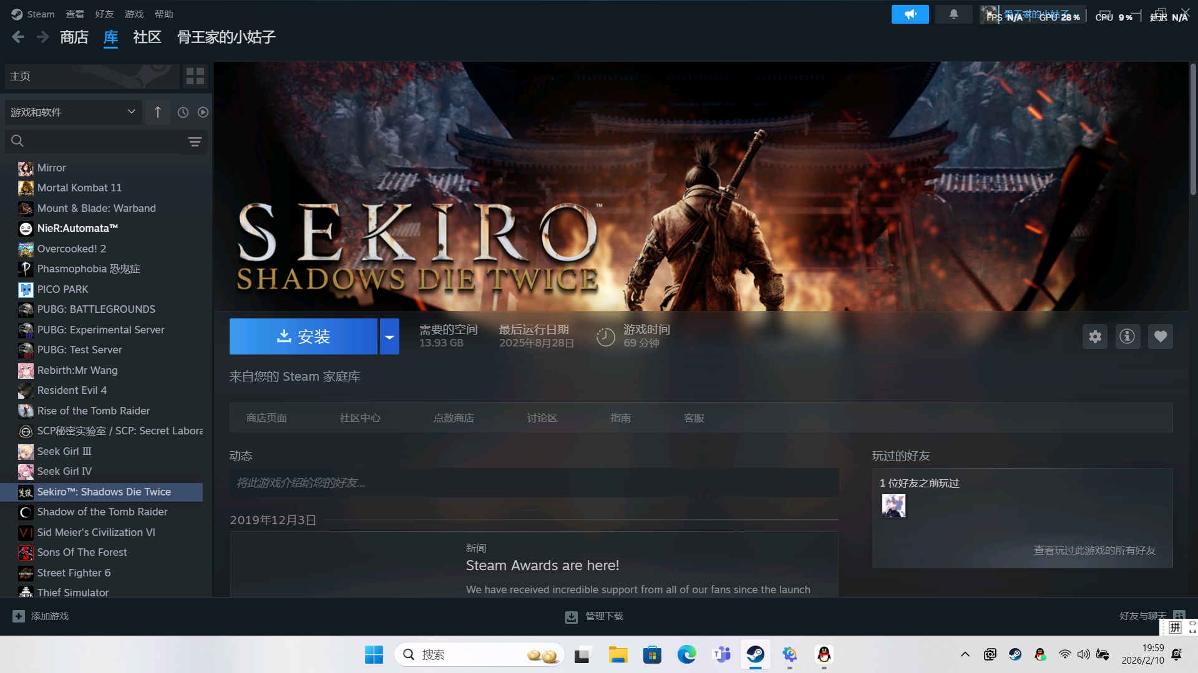Viewport: 1198px width, 673px height.
Task: Open 查看玩过此游戏的所有好友 link
Action: point(1094,551)
